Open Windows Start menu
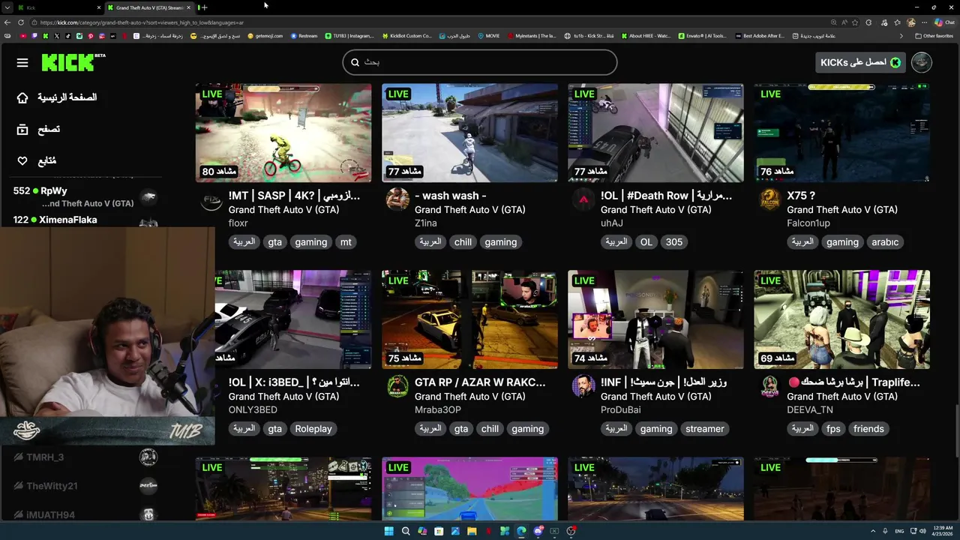Screen dimensions: 960x540 pyautogui.click(x=388, y=531)
